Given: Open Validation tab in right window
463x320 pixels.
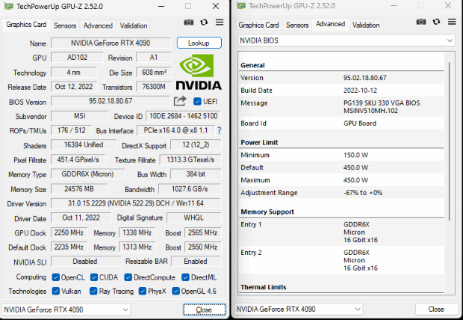Looking at the screenshot, I should click(366, 25).
